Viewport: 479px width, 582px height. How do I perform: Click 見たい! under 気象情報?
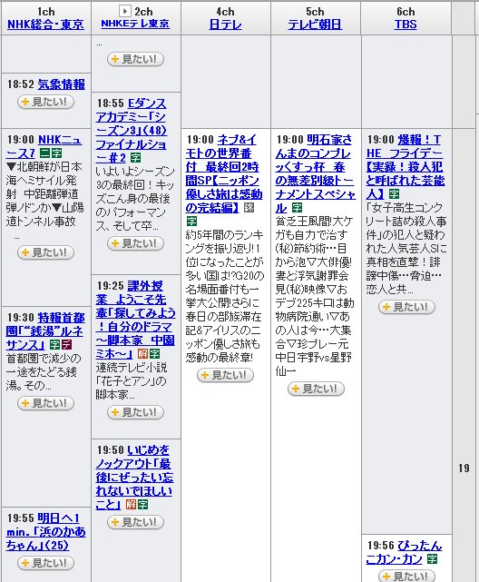click(x=45, y=102)
